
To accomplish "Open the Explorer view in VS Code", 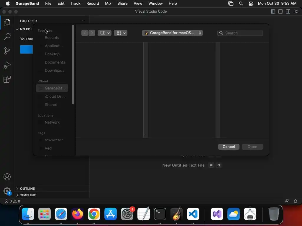I will coord(7,23).
